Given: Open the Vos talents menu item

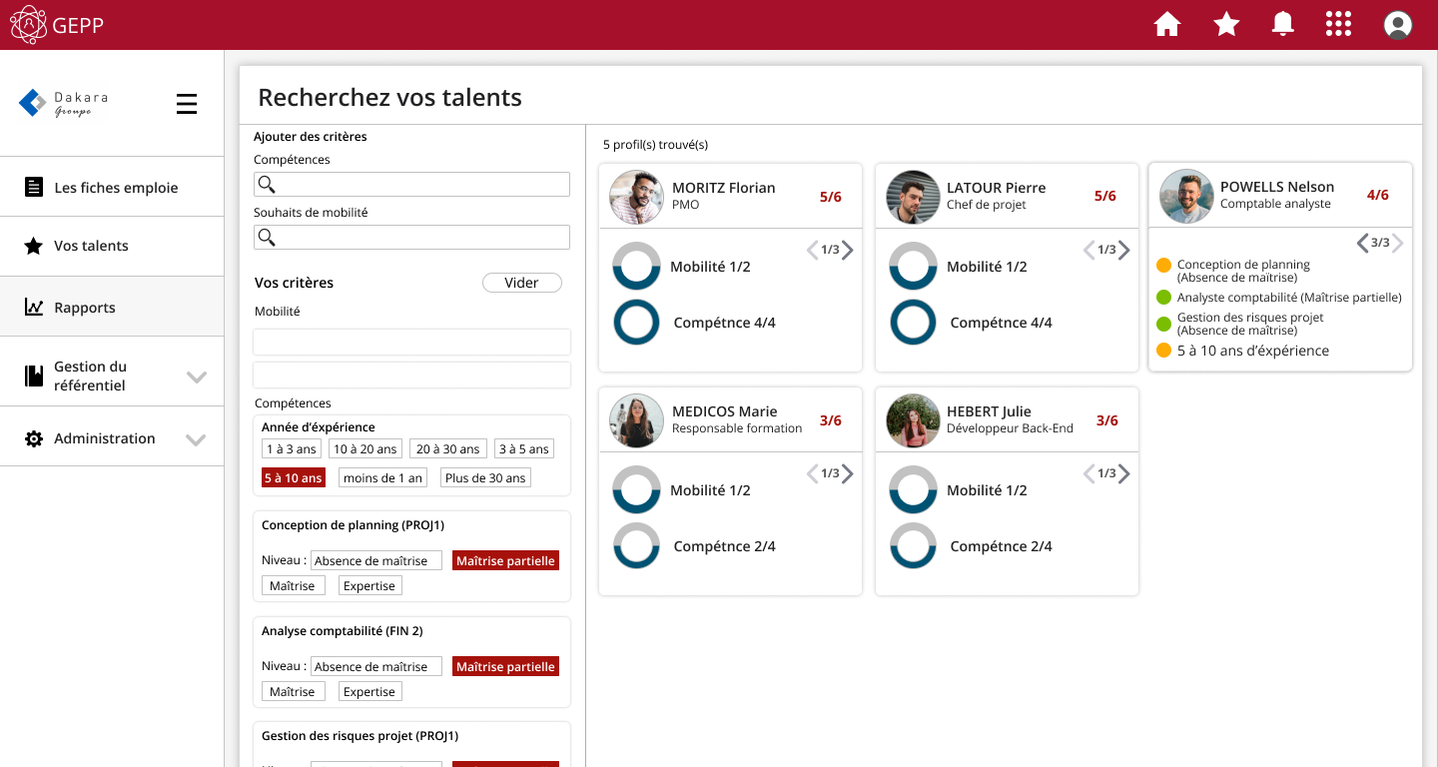Looking at the screenshot, I should click(x=91, y=246).
